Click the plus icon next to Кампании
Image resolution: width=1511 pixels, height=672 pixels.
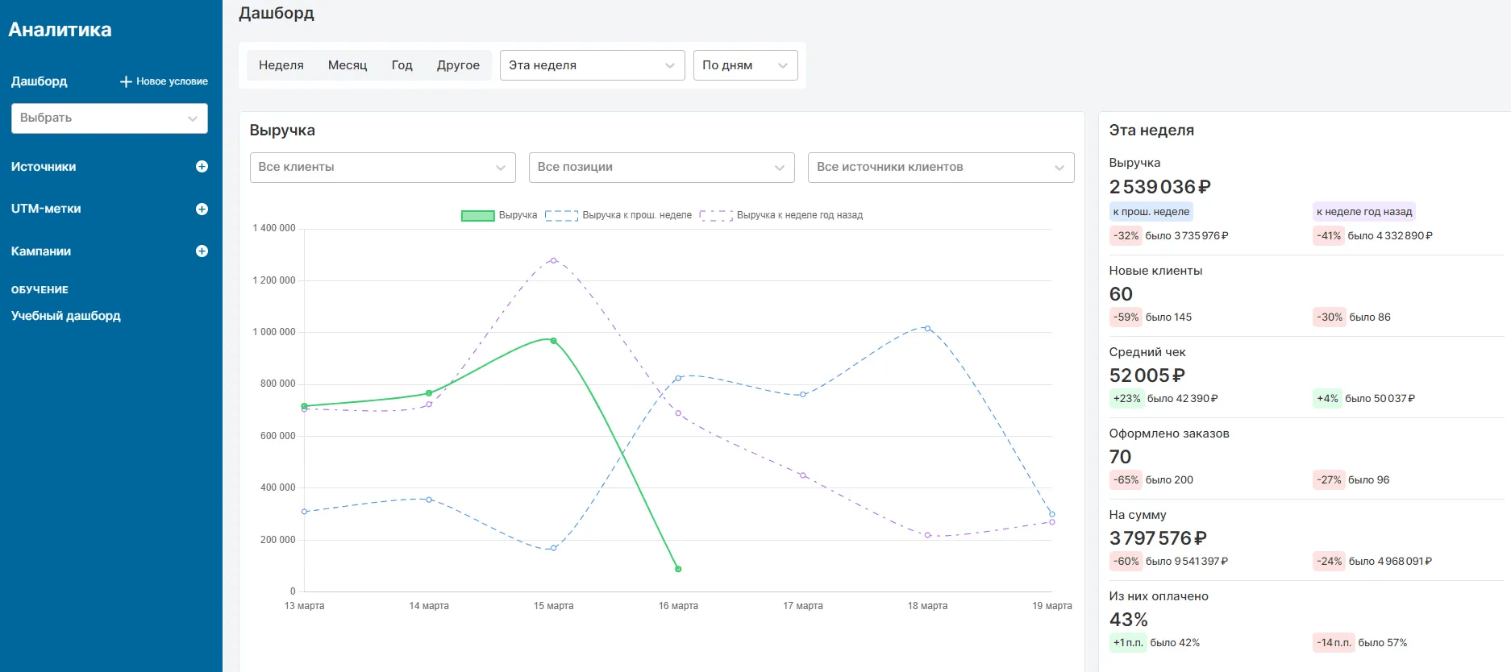point(202,251)
